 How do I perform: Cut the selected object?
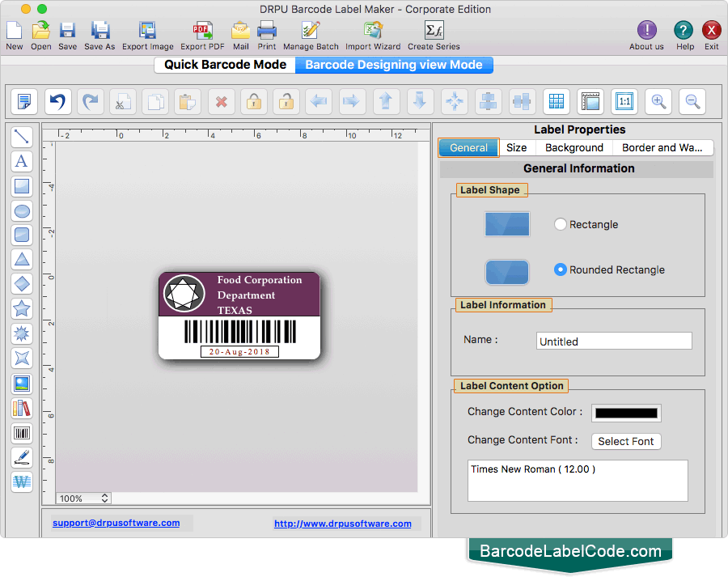click(x=123, y=101)
